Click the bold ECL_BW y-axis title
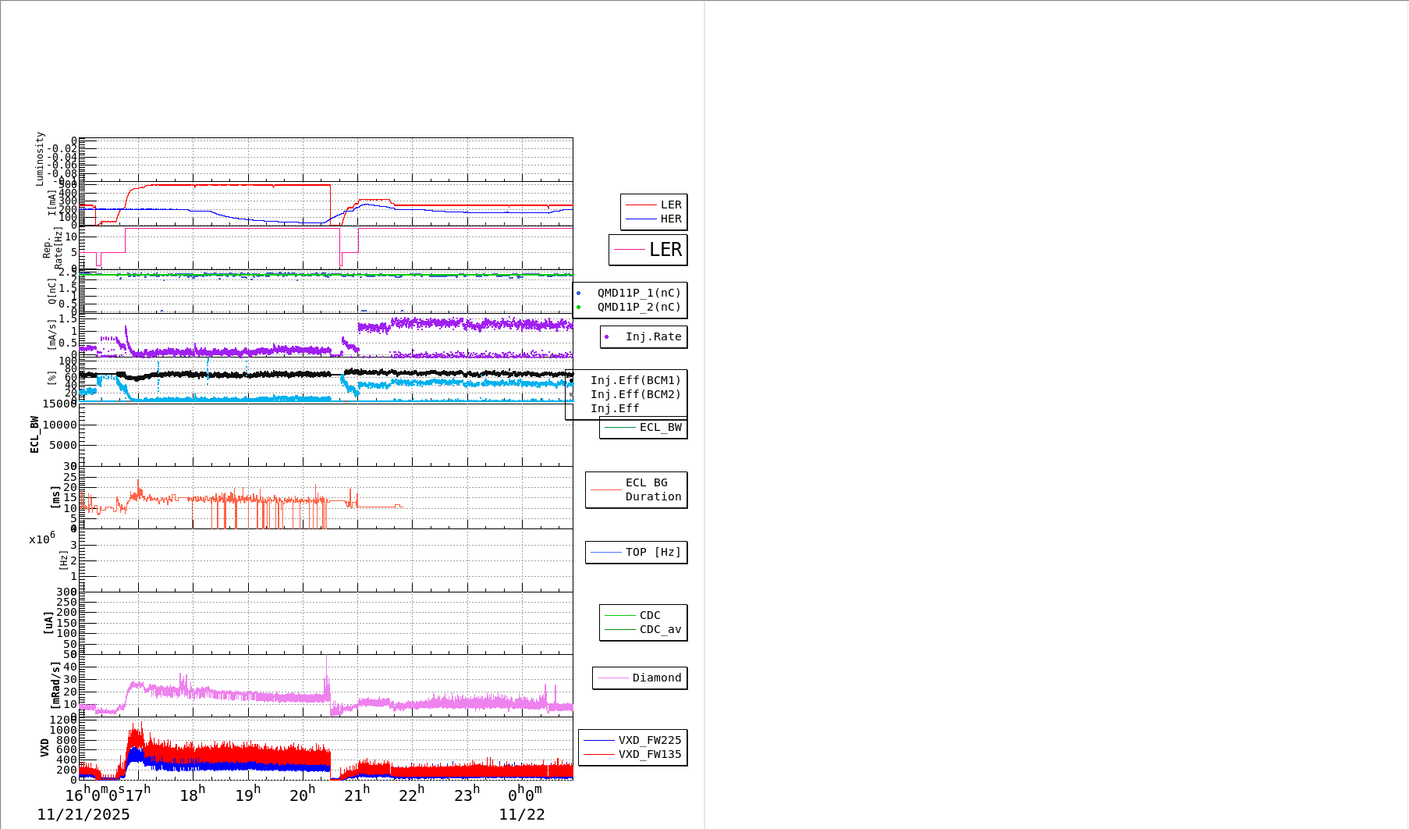 [x=34, y=435]
